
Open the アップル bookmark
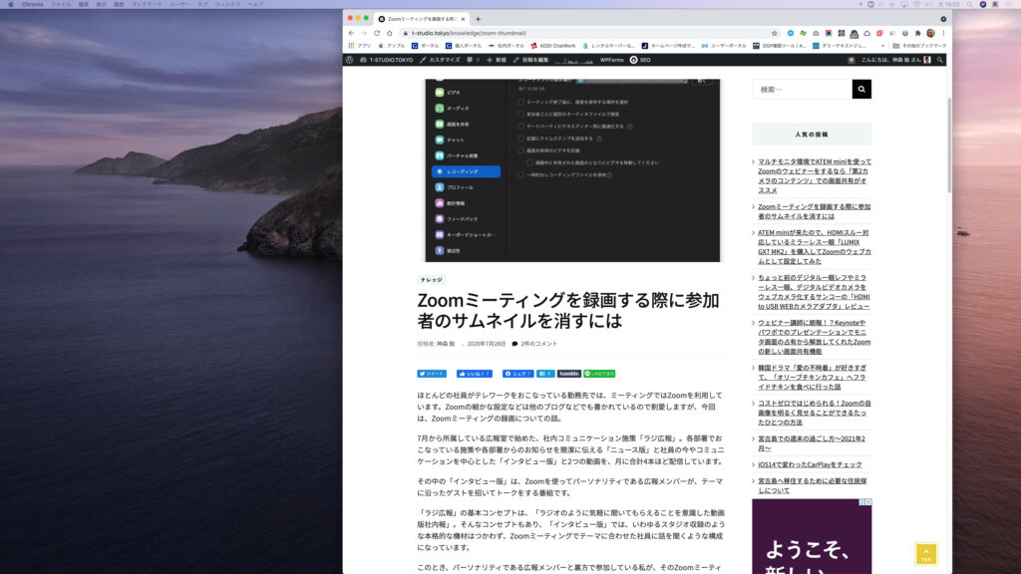click(x=391, y=46)
